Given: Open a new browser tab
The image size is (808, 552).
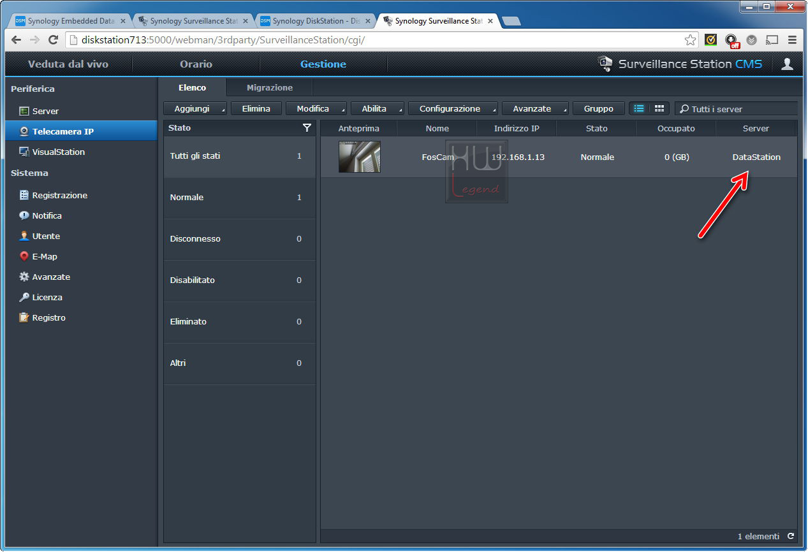Looking at the screenshot, I should point(511,22).
